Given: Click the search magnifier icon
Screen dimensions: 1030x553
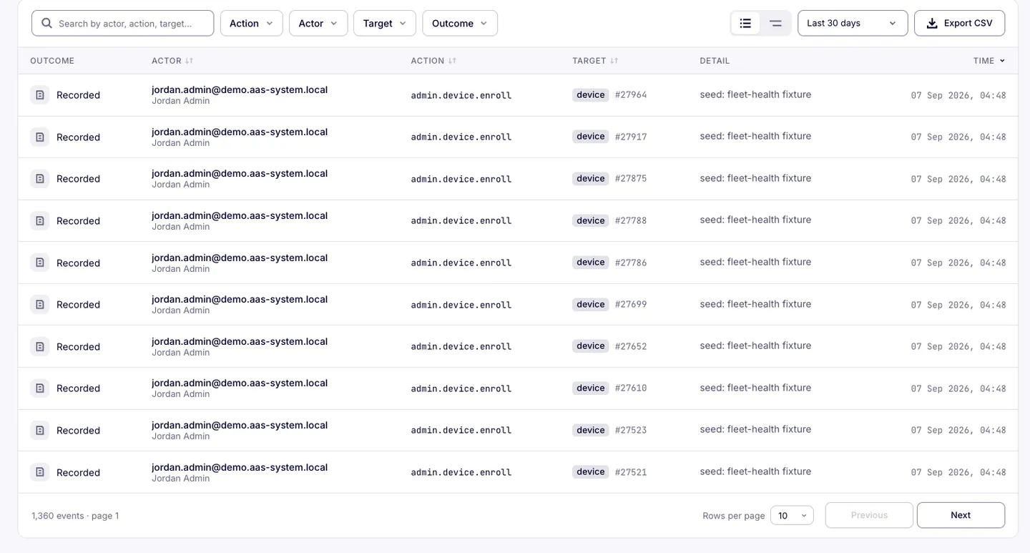Looking at the screenshot, I should (x=47, y=24).
